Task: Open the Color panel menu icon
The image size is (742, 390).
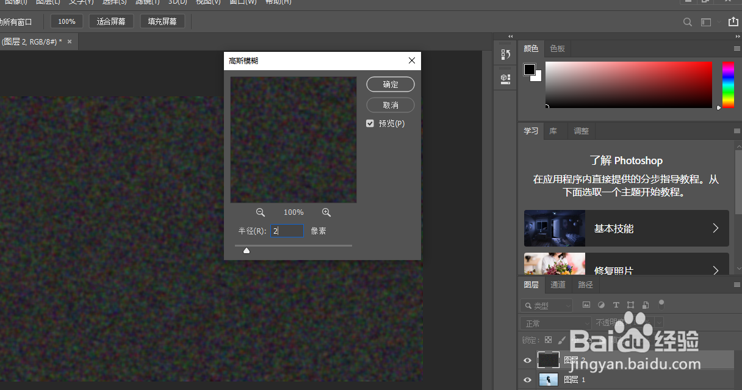Action: coord(737,48)
